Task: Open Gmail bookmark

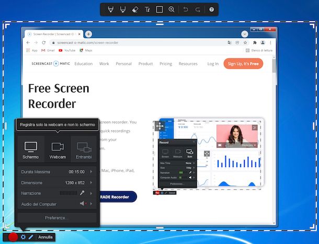Action: tap(48, 50)
